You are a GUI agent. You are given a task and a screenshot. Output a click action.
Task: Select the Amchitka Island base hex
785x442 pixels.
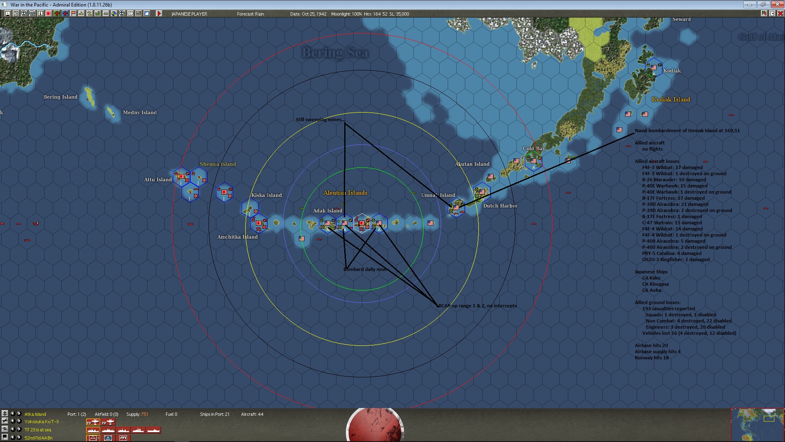pyautogui.click(x=258, y=223)
